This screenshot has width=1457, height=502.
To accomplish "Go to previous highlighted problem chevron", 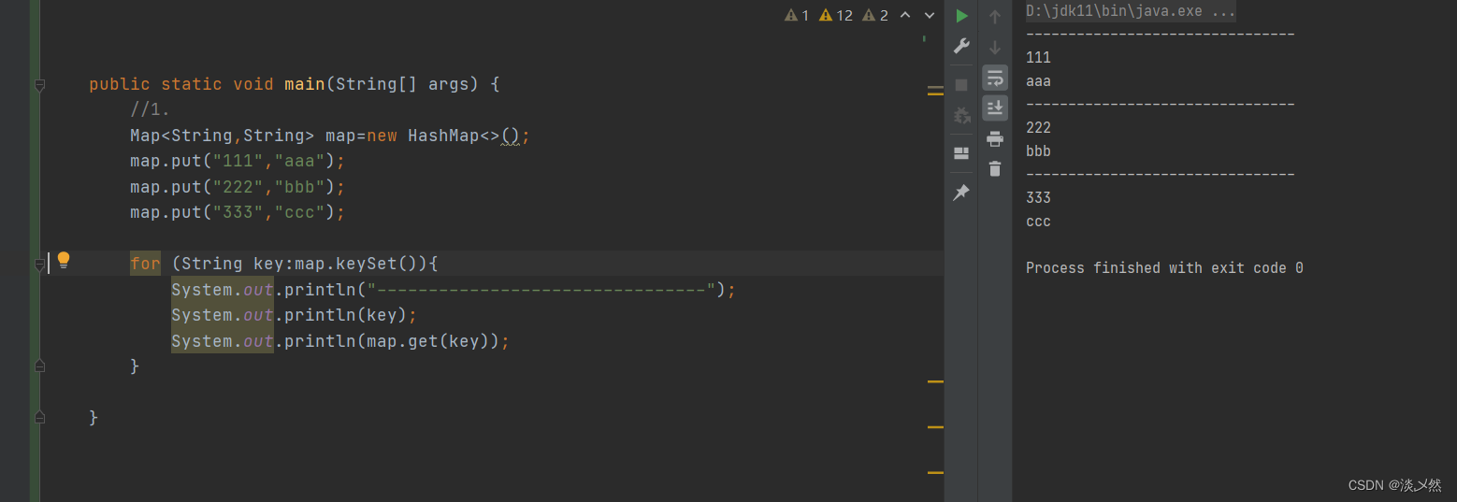I will coord(905,15).
